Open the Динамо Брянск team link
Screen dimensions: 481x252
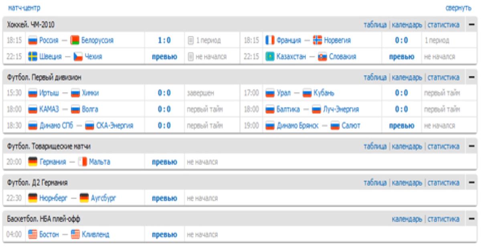point(297,126)
